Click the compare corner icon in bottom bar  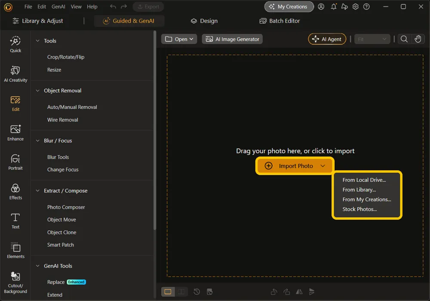[x=210, y=292]
